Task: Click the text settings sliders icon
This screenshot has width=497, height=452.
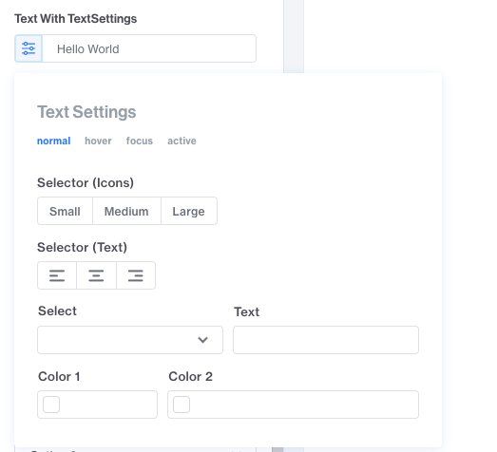Action: 29,48
